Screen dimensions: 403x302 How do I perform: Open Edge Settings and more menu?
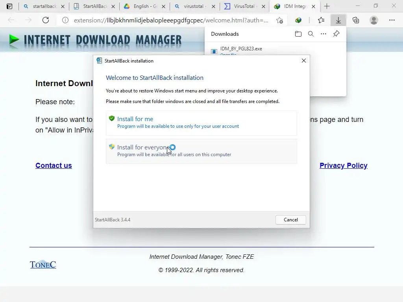pos(392,20)
